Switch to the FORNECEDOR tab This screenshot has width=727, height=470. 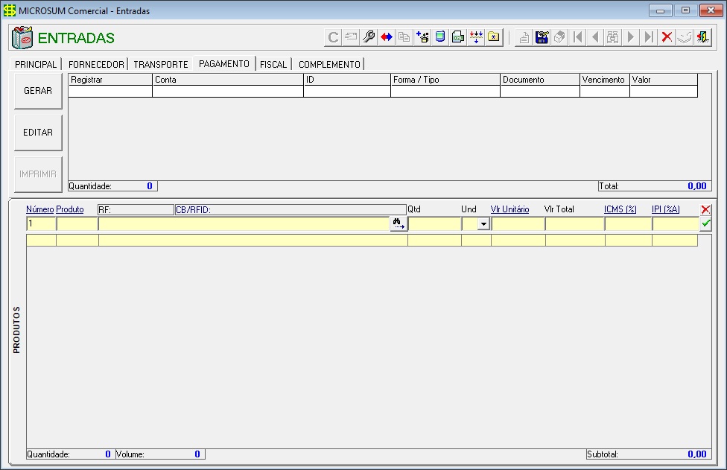96,65
